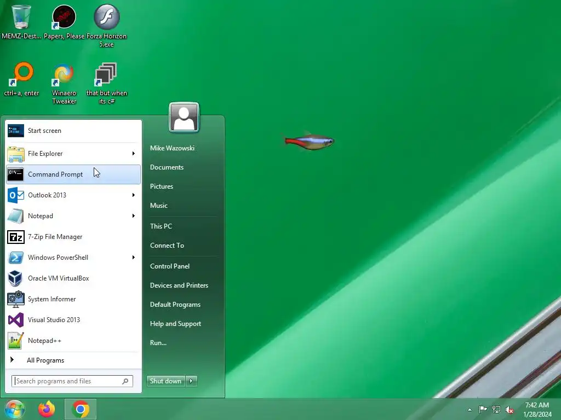Show hidden tray icons arrow

(470, 410)
